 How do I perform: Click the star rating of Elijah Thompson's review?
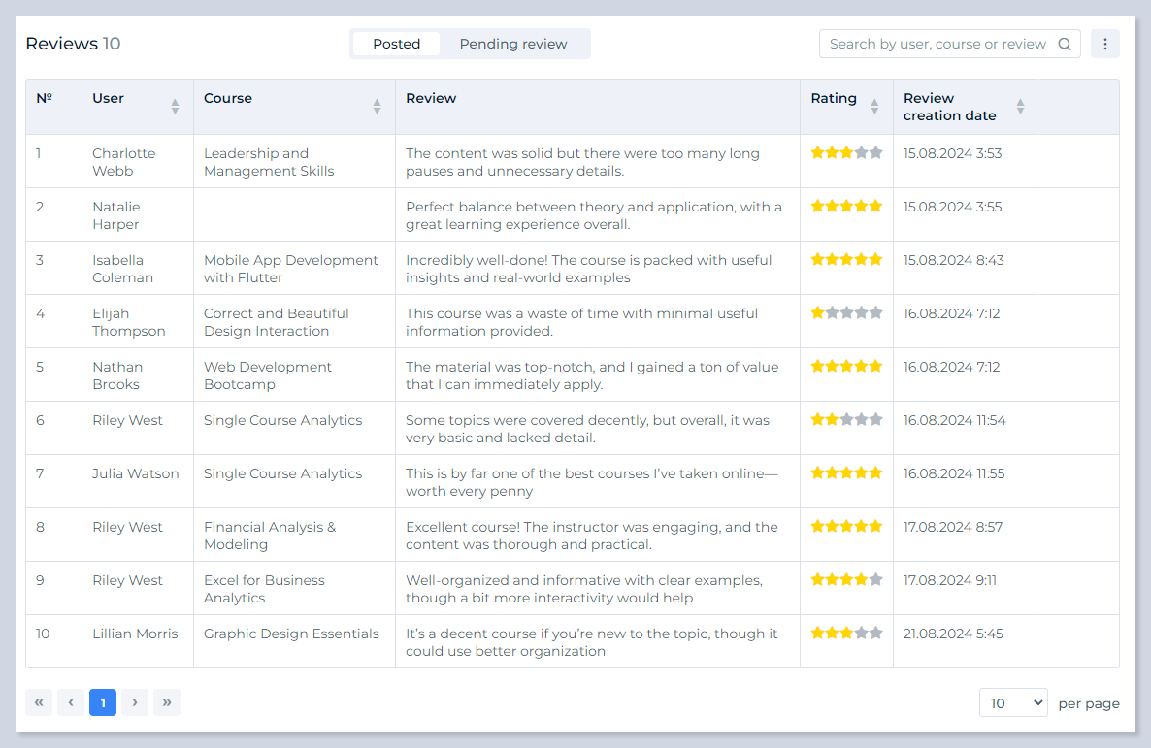pyautogui.click(x=846, y=313)
